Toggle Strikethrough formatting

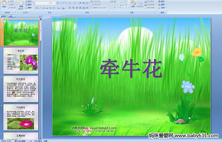[x=47, y=8]
